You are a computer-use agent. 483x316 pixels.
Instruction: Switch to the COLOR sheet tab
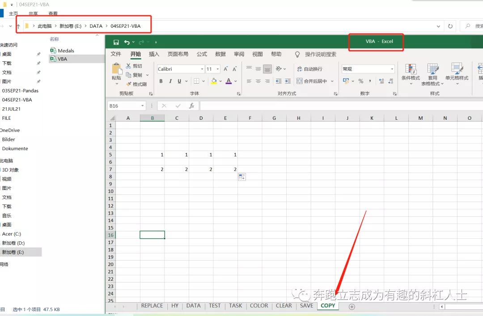tap(259, 306)
